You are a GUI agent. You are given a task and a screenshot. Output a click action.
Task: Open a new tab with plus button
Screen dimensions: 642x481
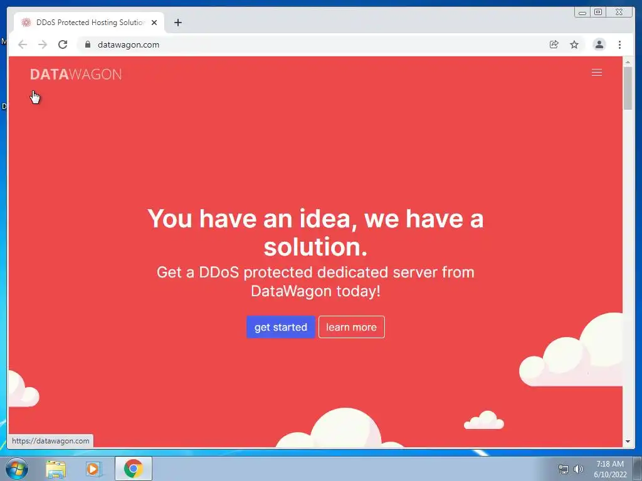(x=177, y=23)
